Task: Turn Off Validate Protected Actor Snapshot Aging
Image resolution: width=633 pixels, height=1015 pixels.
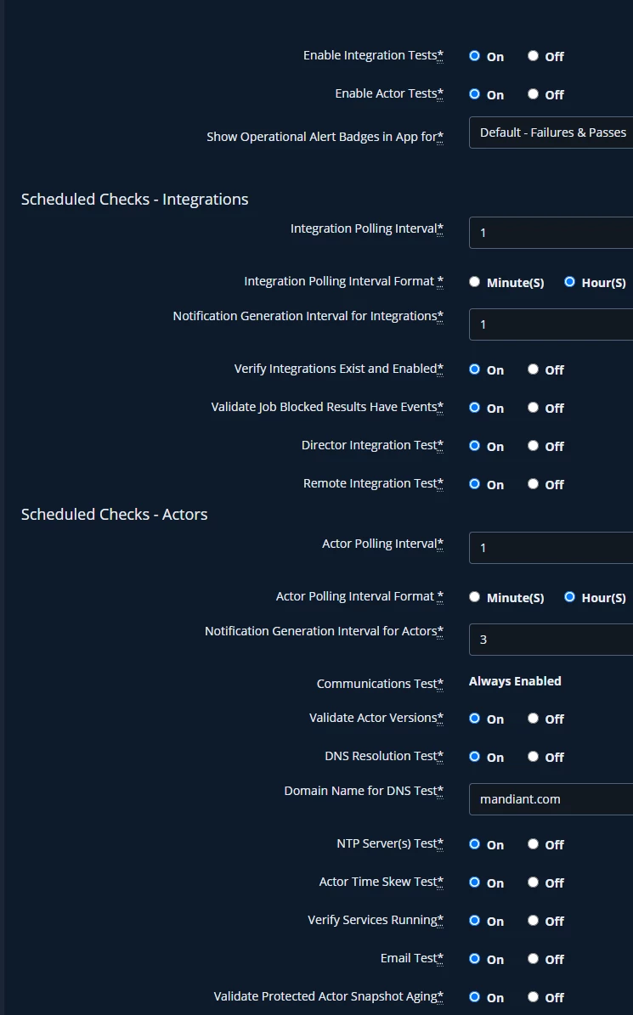Action: tap(533, 997)
